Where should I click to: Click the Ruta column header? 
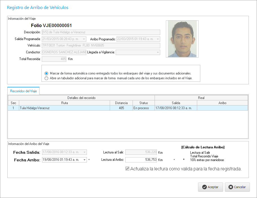[64, 103]
